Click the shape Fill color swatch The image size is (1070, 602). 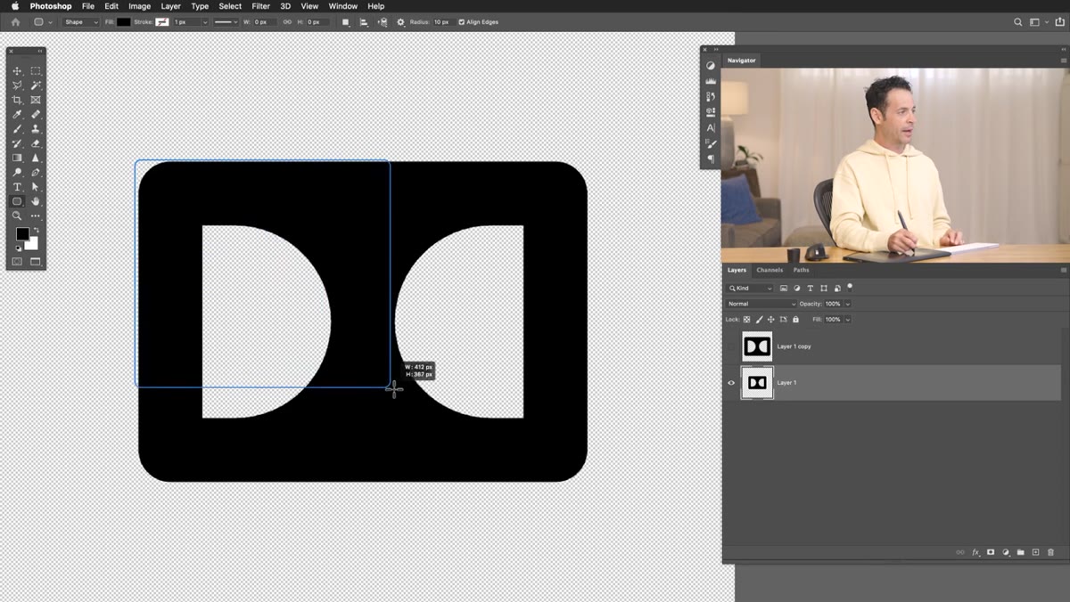[x=123, y=21]
